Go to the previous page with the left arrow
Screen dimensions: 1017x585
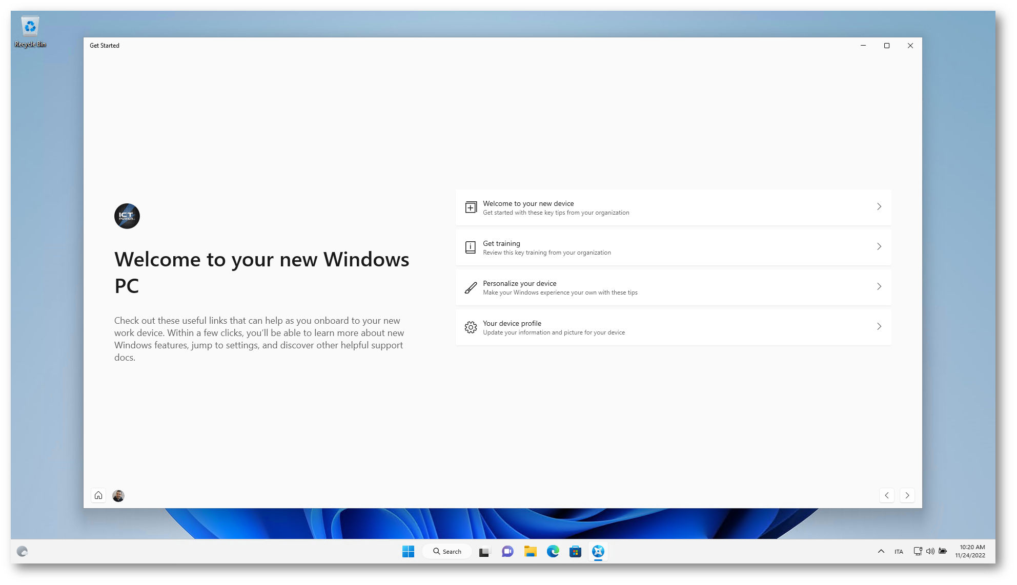pos(887,495)
